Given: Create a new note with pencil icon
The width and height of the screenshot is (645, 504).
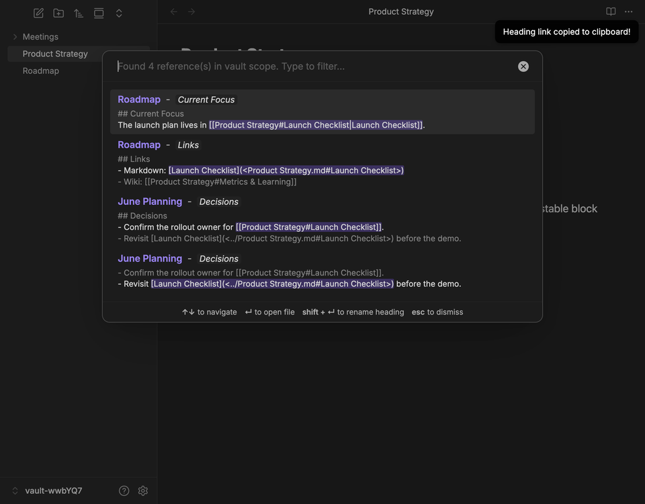Looking at the screenshot, I should 38,13.
